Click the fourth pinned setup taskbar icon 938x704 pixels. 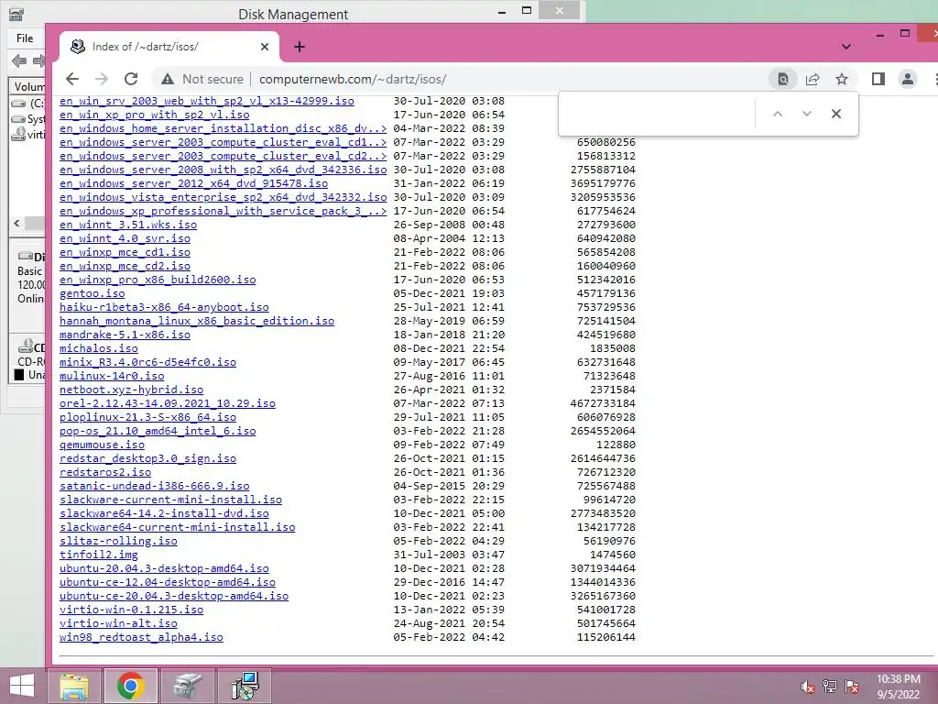click(245, 686)
